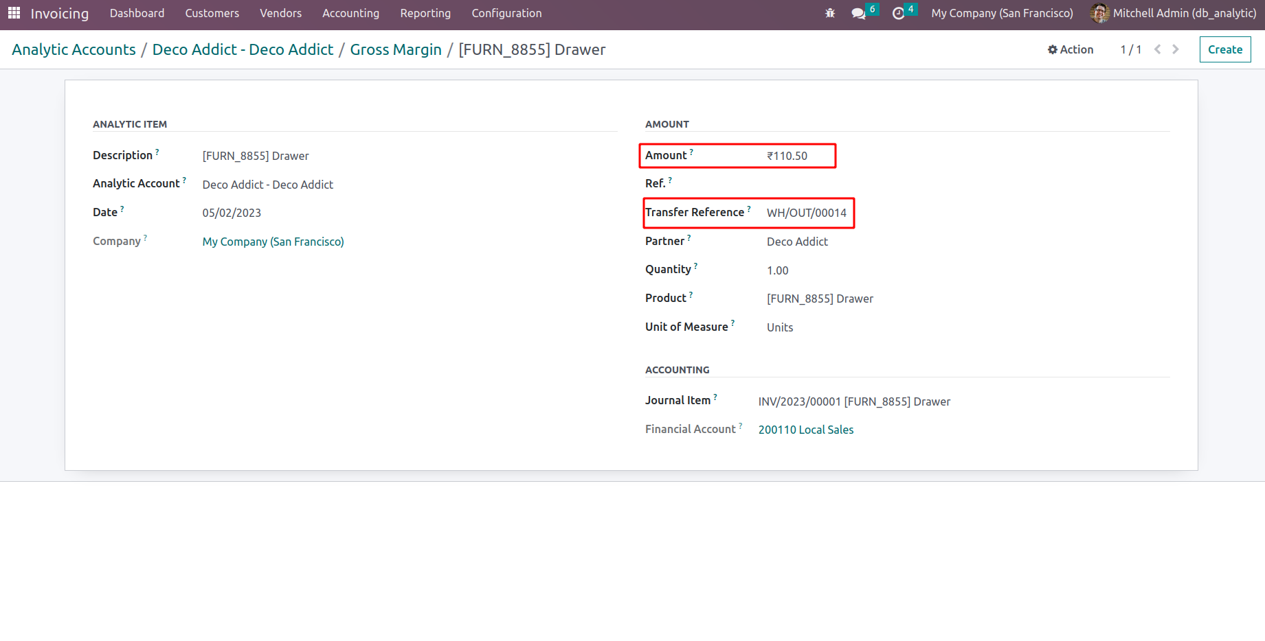Screen dimensions: 1265x641
Task: Click the Journal Item help question mark
Action: [715, 397]
